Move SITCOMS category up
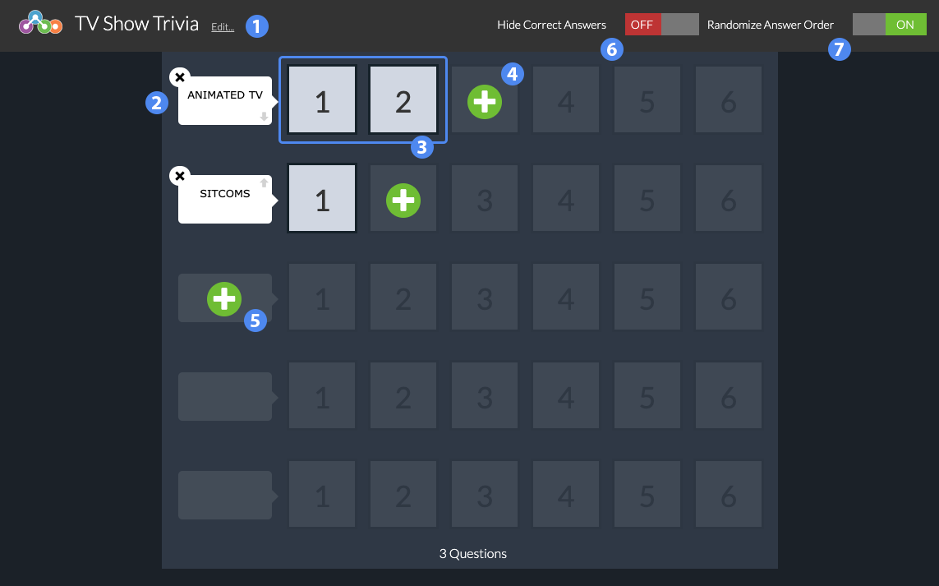This screenshot has height=586, width=939. point(264,182)
